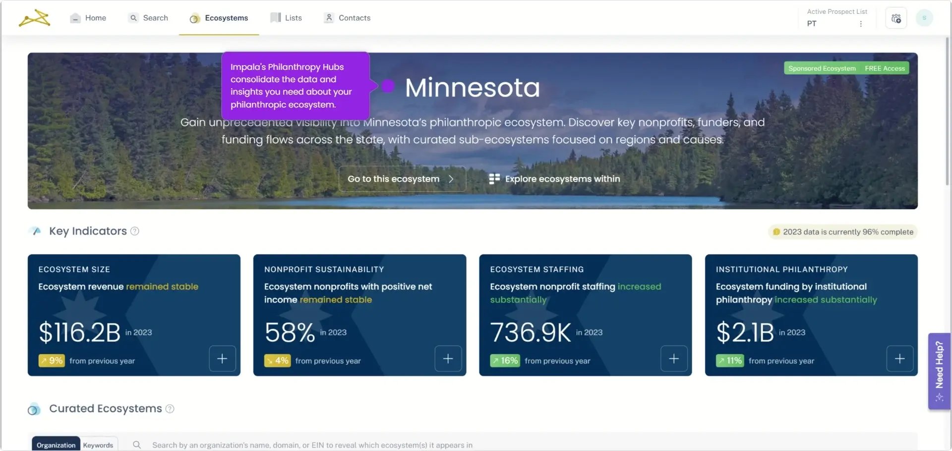
Task: Expand the Ecosystem Staffing card with its plus
Action: [x=674, y=358]
